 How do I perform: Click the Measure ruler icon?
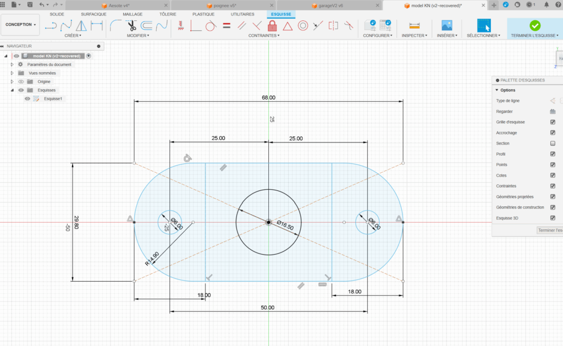click(x=415, y=26)
